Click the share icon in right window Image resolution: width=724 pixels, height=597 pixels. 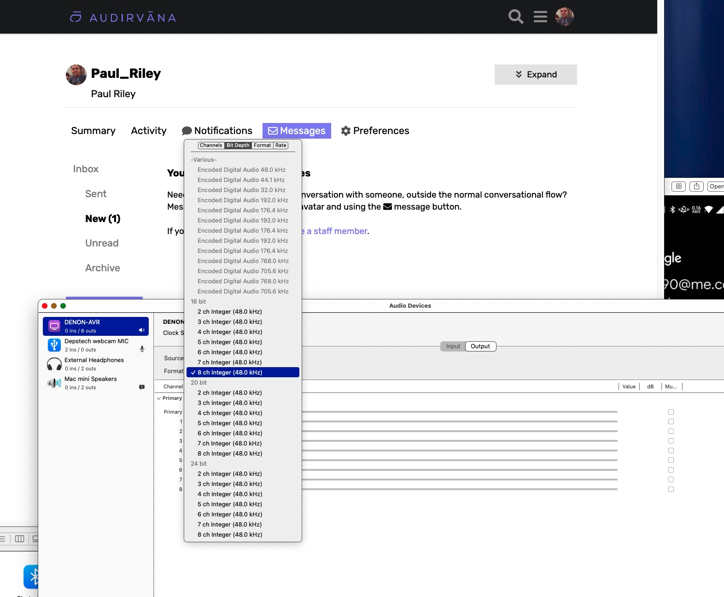point(696,186)
